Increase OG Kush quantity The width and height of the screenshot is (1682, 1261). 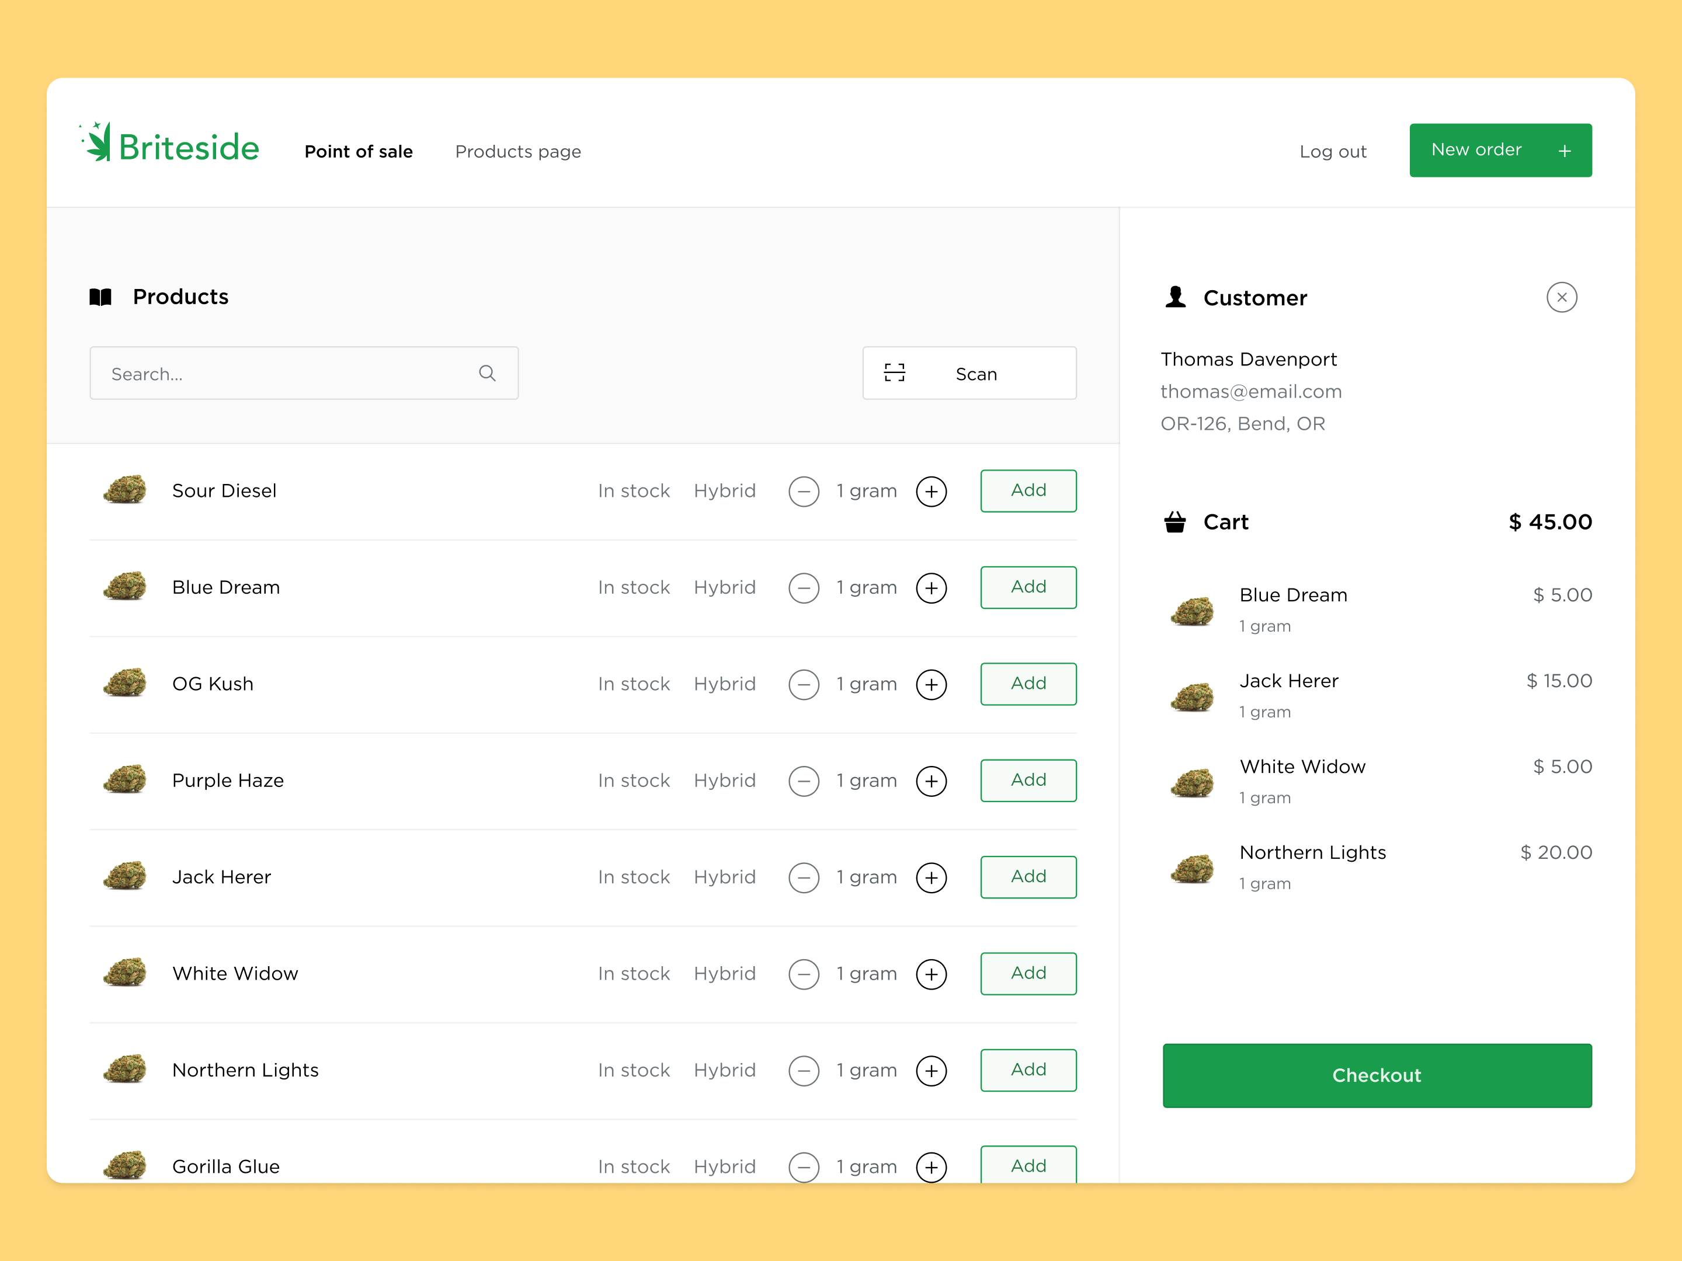point(932,684)
